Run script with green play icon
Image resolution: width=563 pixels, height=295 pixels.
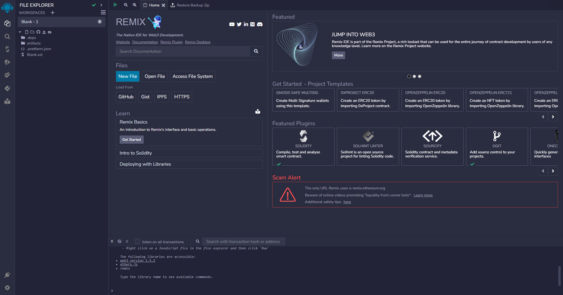(115, 5)
